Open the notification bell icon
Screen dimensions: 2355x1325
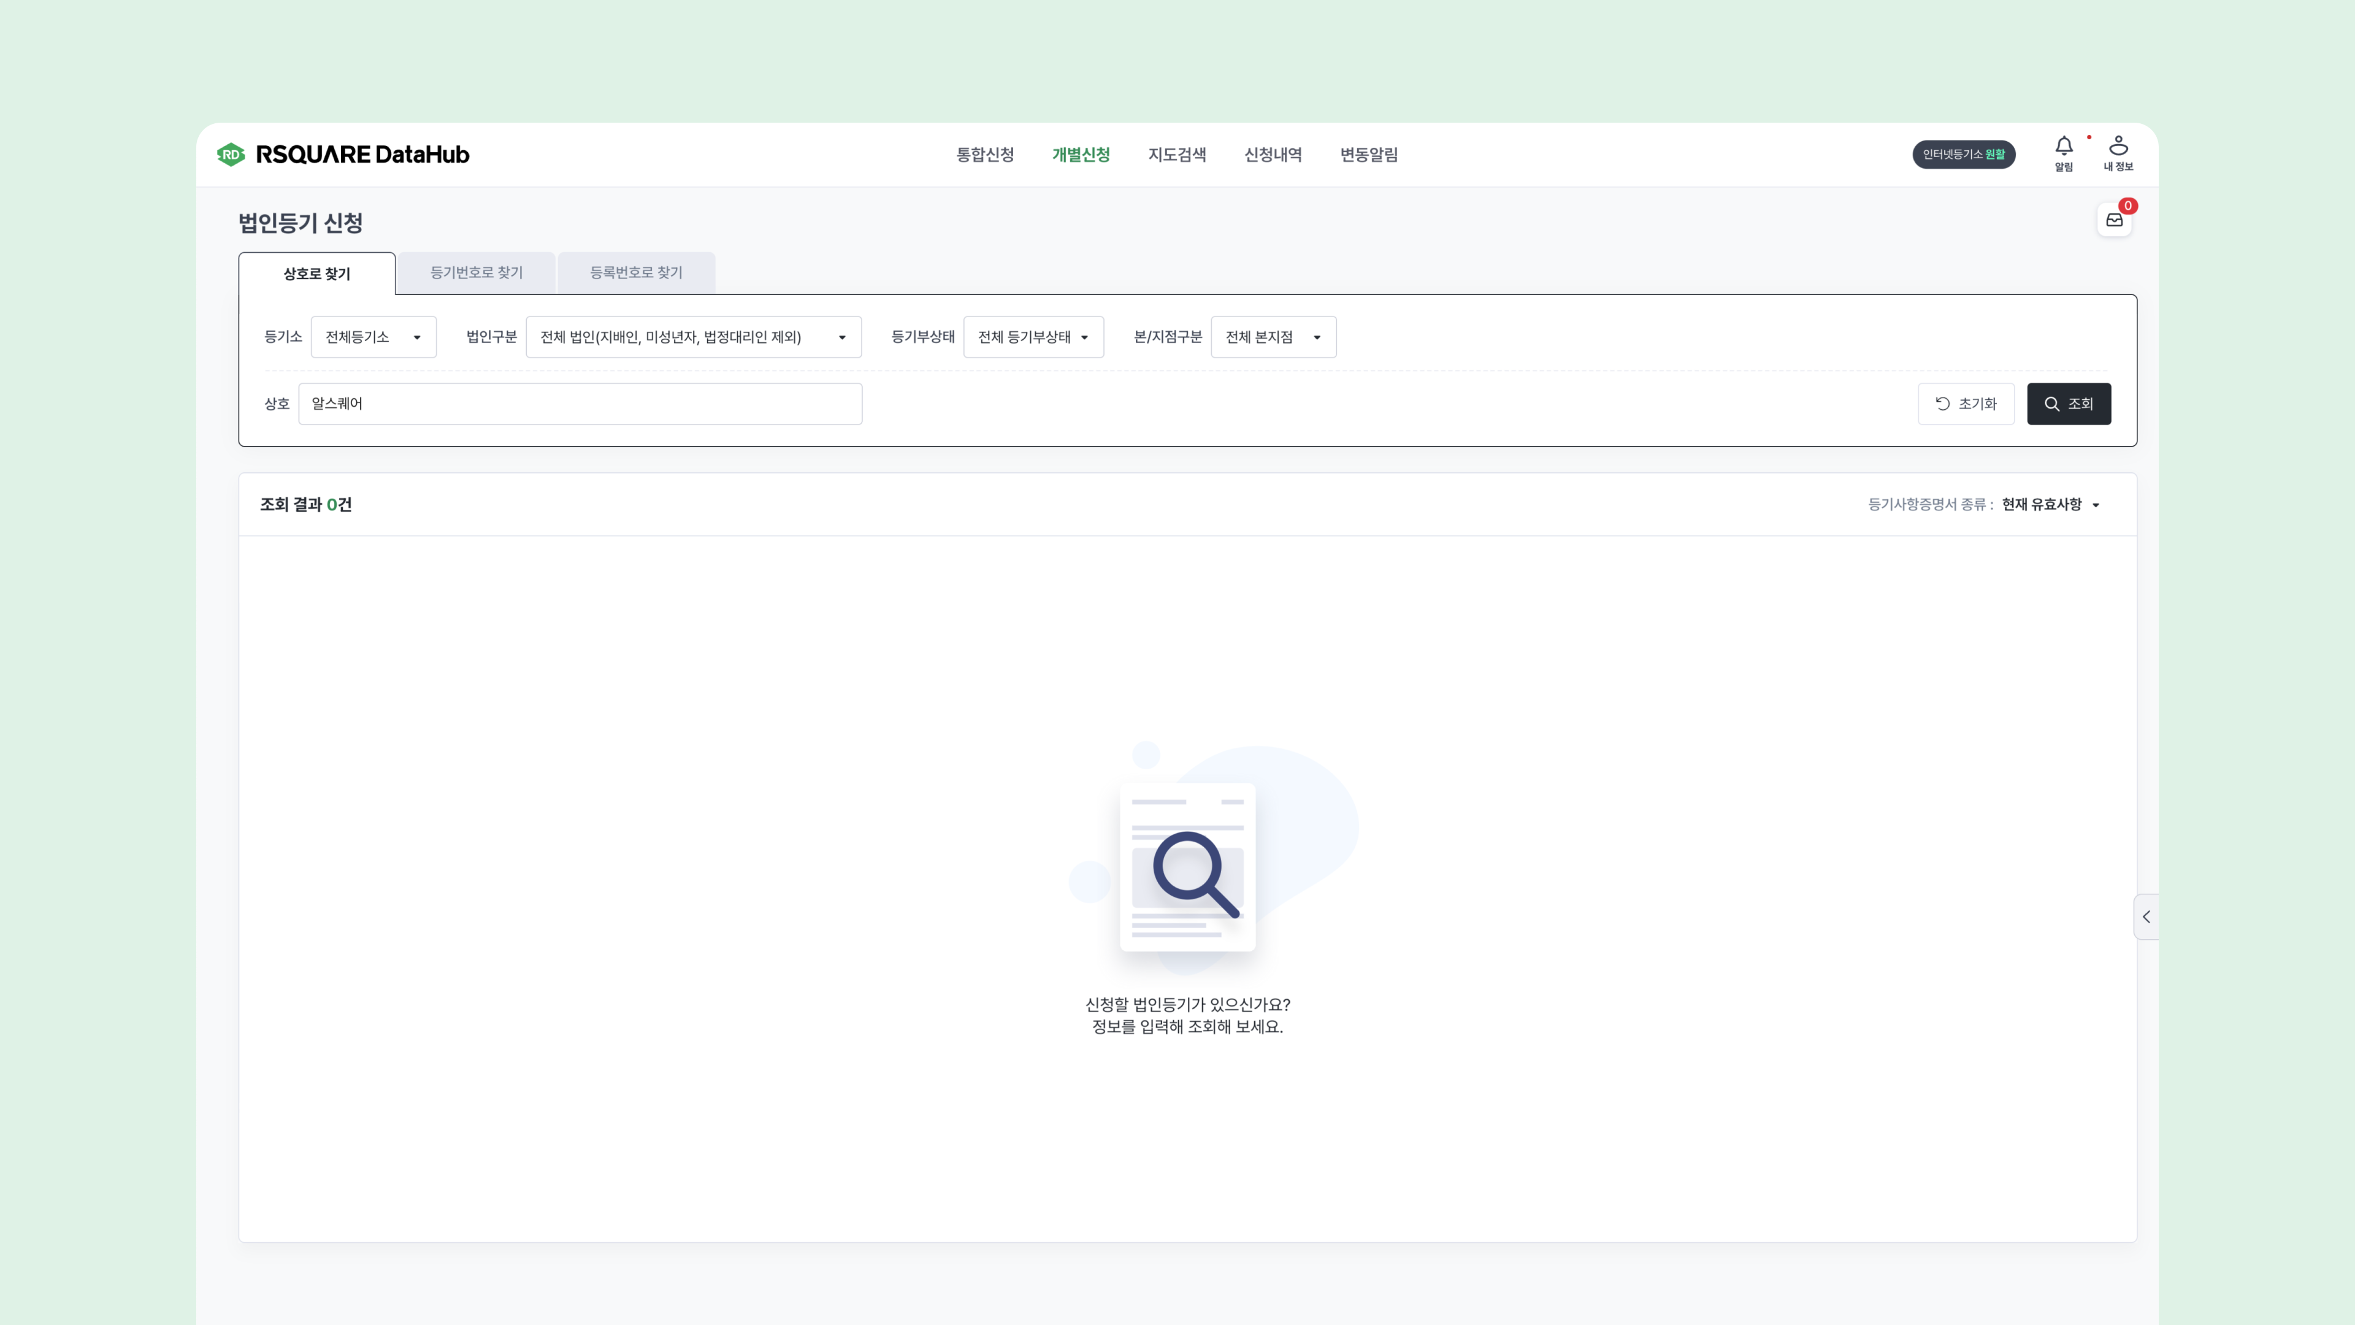[2063, 153]
